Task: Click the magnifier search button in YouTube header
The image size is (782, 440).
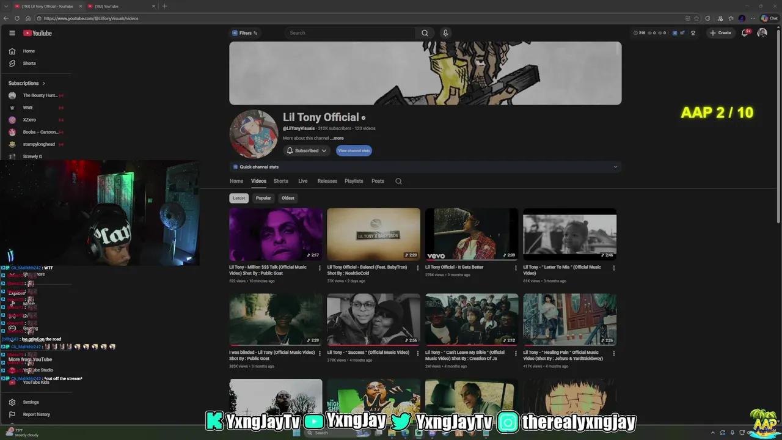Action: [425, 33]
